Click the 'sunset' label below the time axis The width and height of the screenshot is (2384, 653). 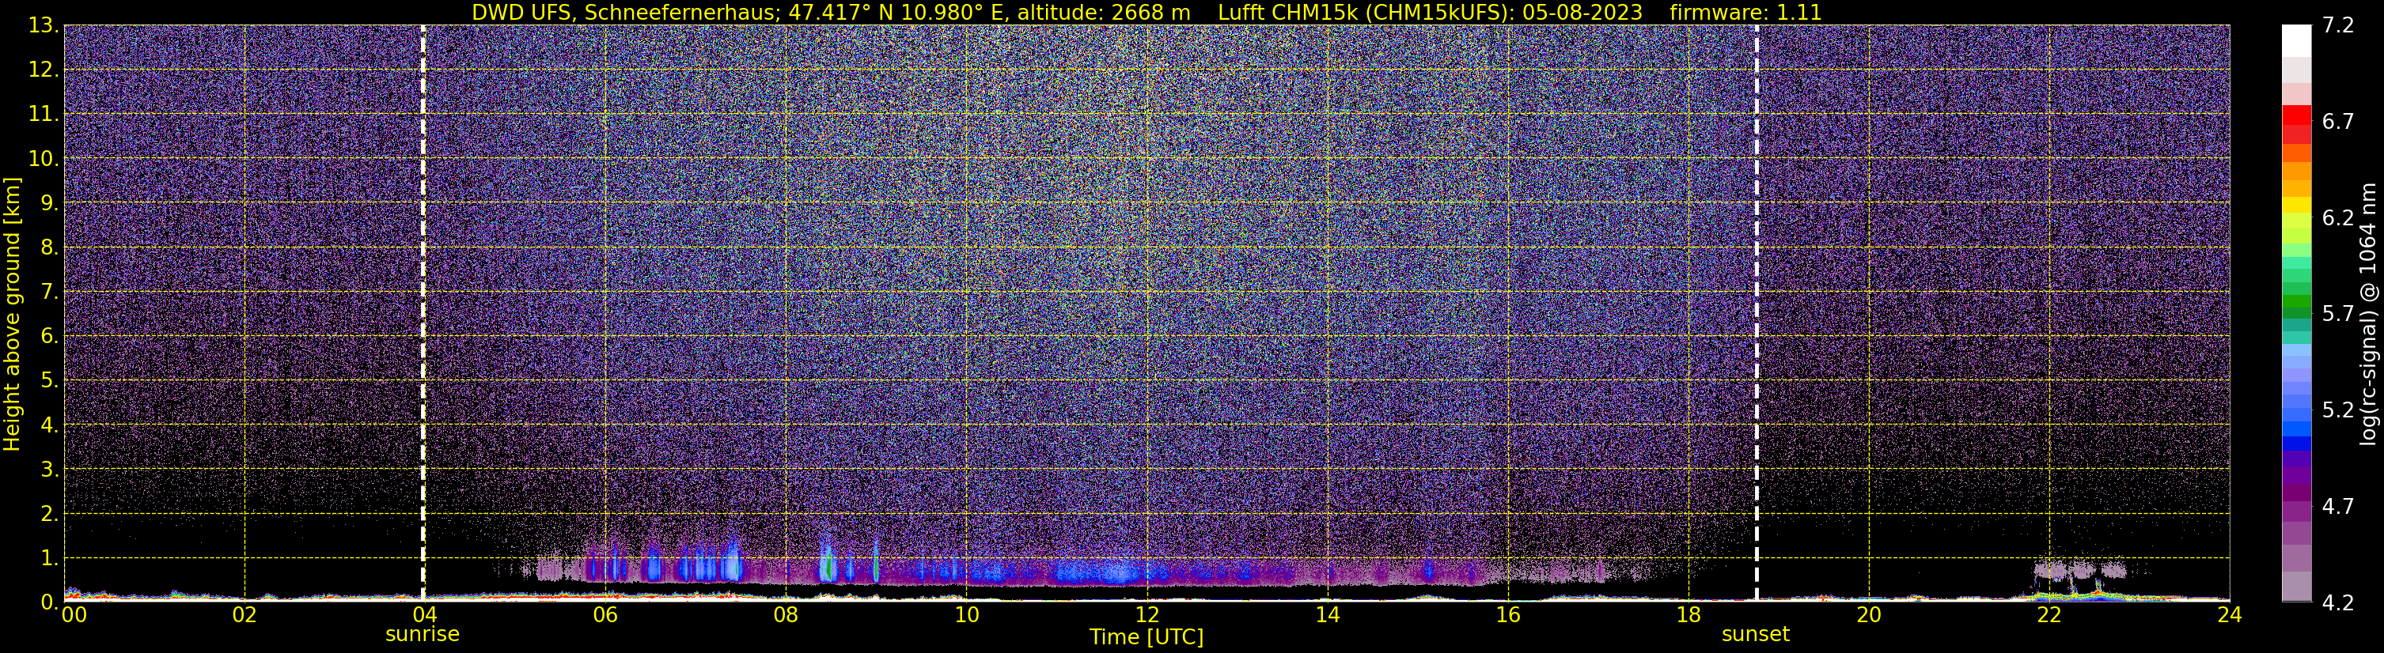point(1756,635)
